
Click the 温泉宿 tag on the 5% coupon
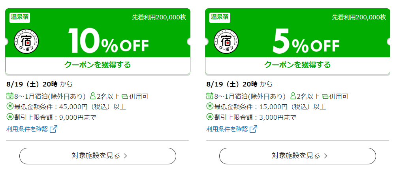tap(220, 17)
